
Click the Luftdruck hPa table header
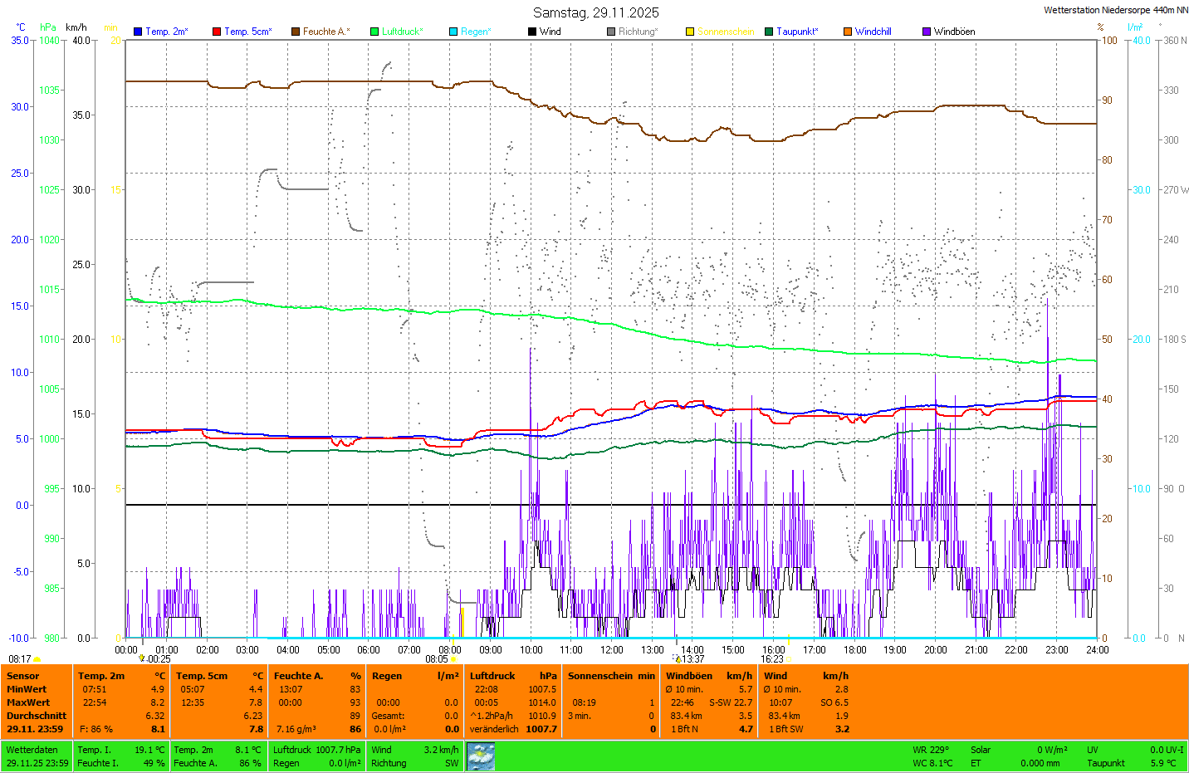pos(513,676)
